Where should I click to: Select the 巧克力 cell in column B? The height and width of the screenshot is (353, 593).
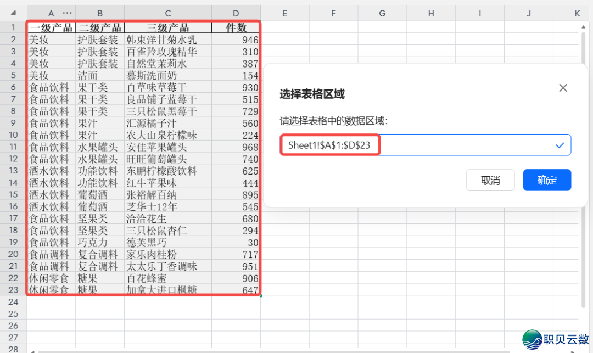pos(100,242)
